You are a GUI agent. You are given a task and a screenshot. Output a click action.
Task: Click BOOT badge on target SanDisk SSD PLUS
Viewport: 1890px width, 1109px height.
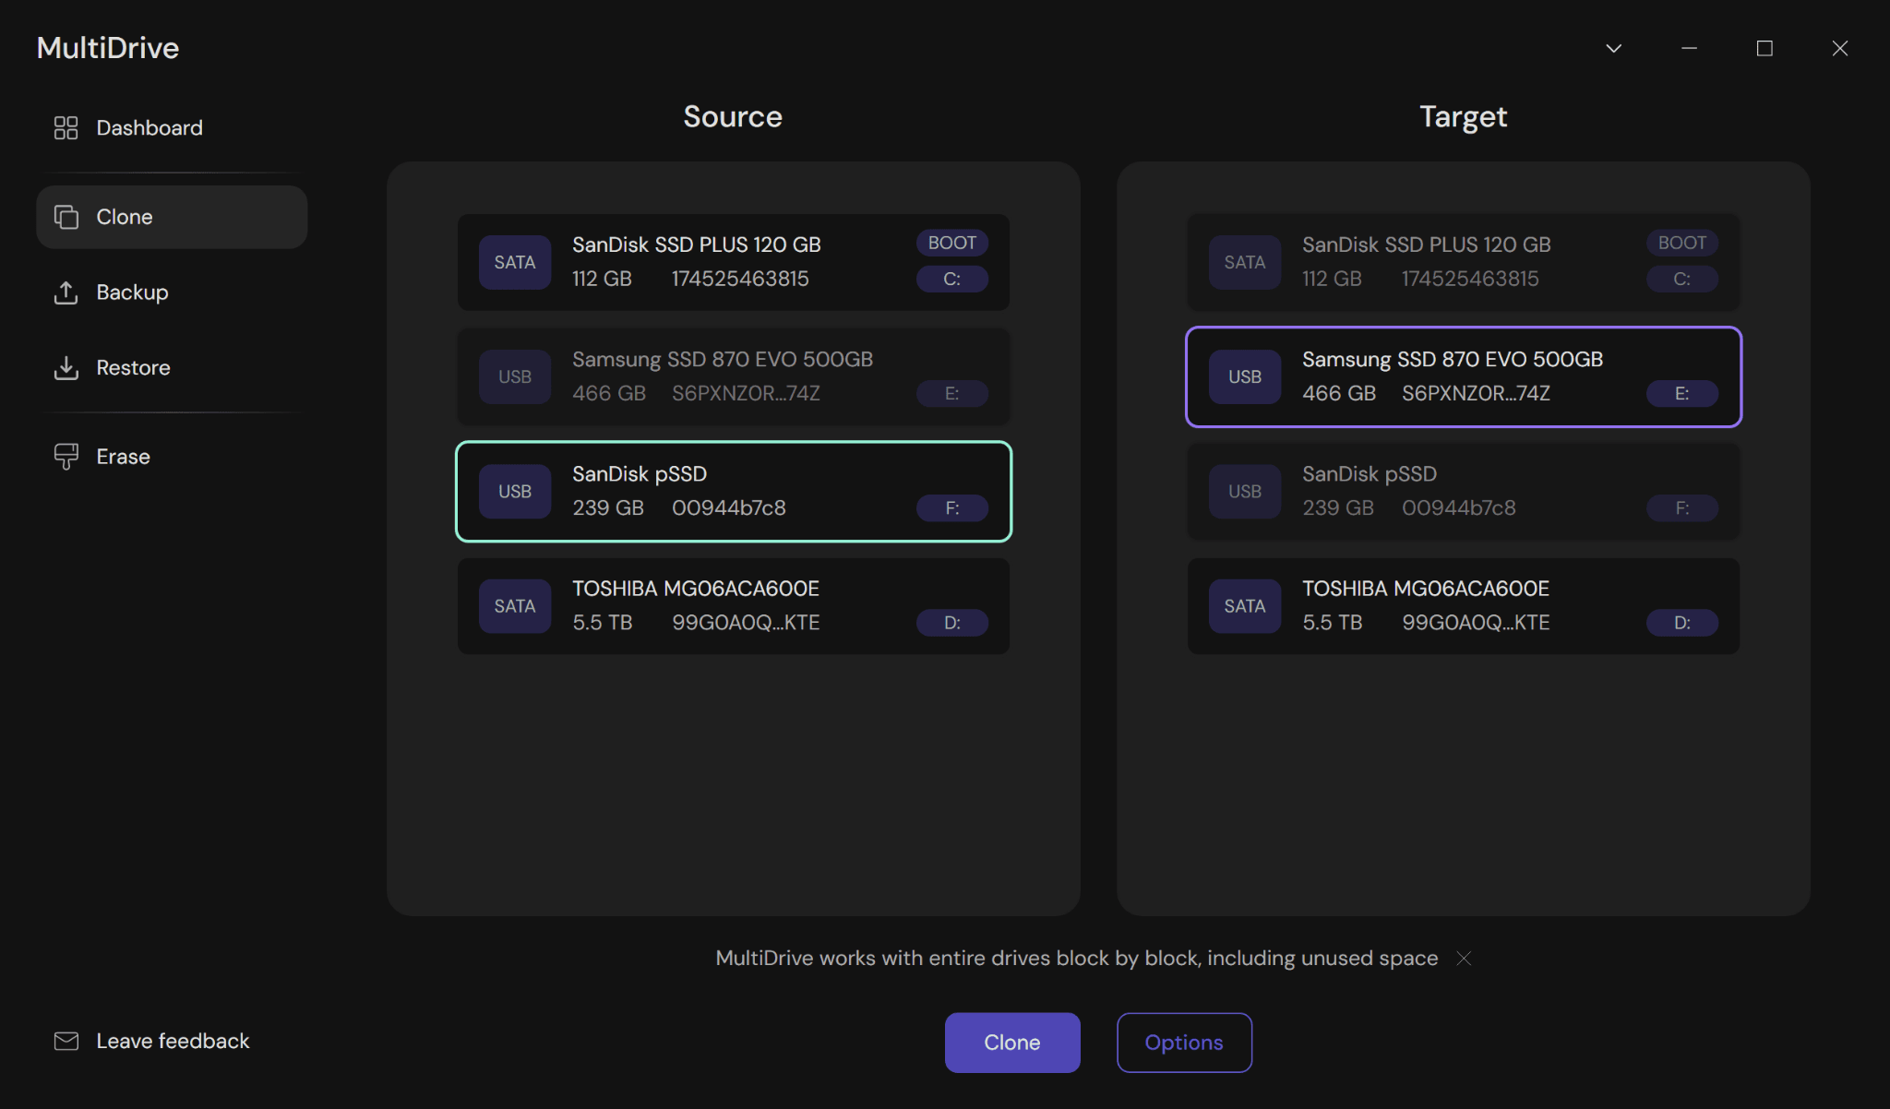(1682, 243)
